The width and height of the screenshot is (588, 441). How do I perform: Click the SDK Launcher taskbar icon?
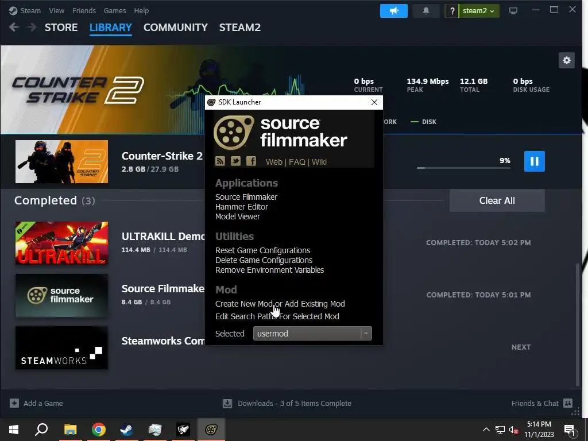(211, 430)
